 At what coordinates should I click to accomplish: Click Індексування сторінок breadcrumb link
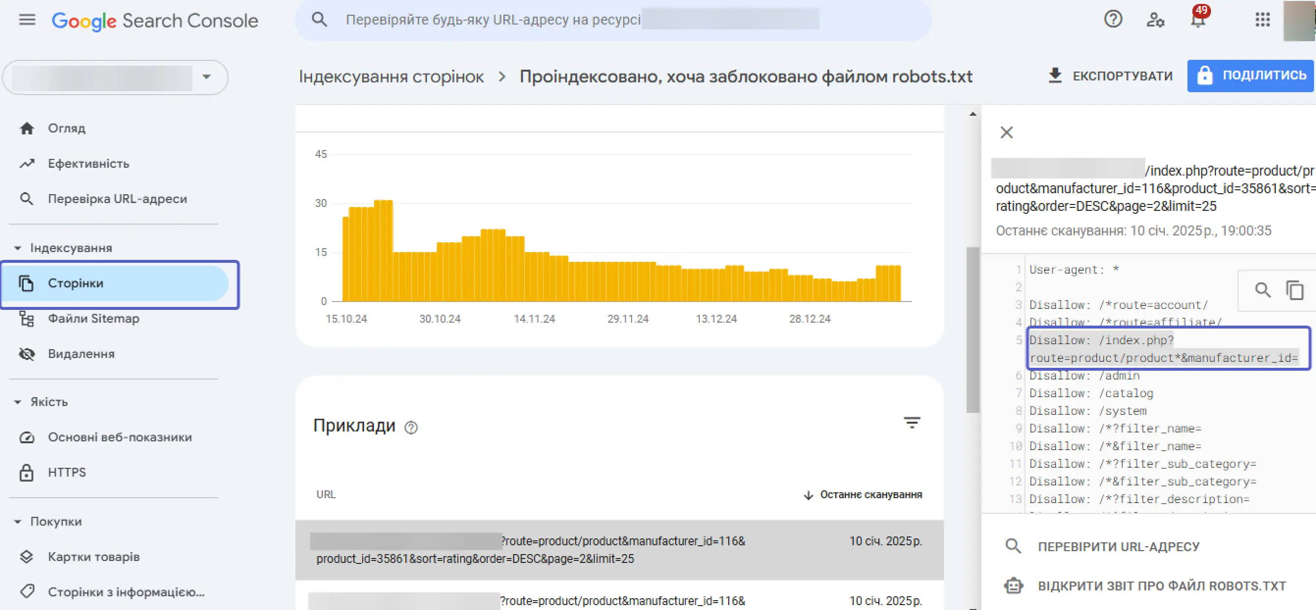pyautogui.click(x=392, y=76)
